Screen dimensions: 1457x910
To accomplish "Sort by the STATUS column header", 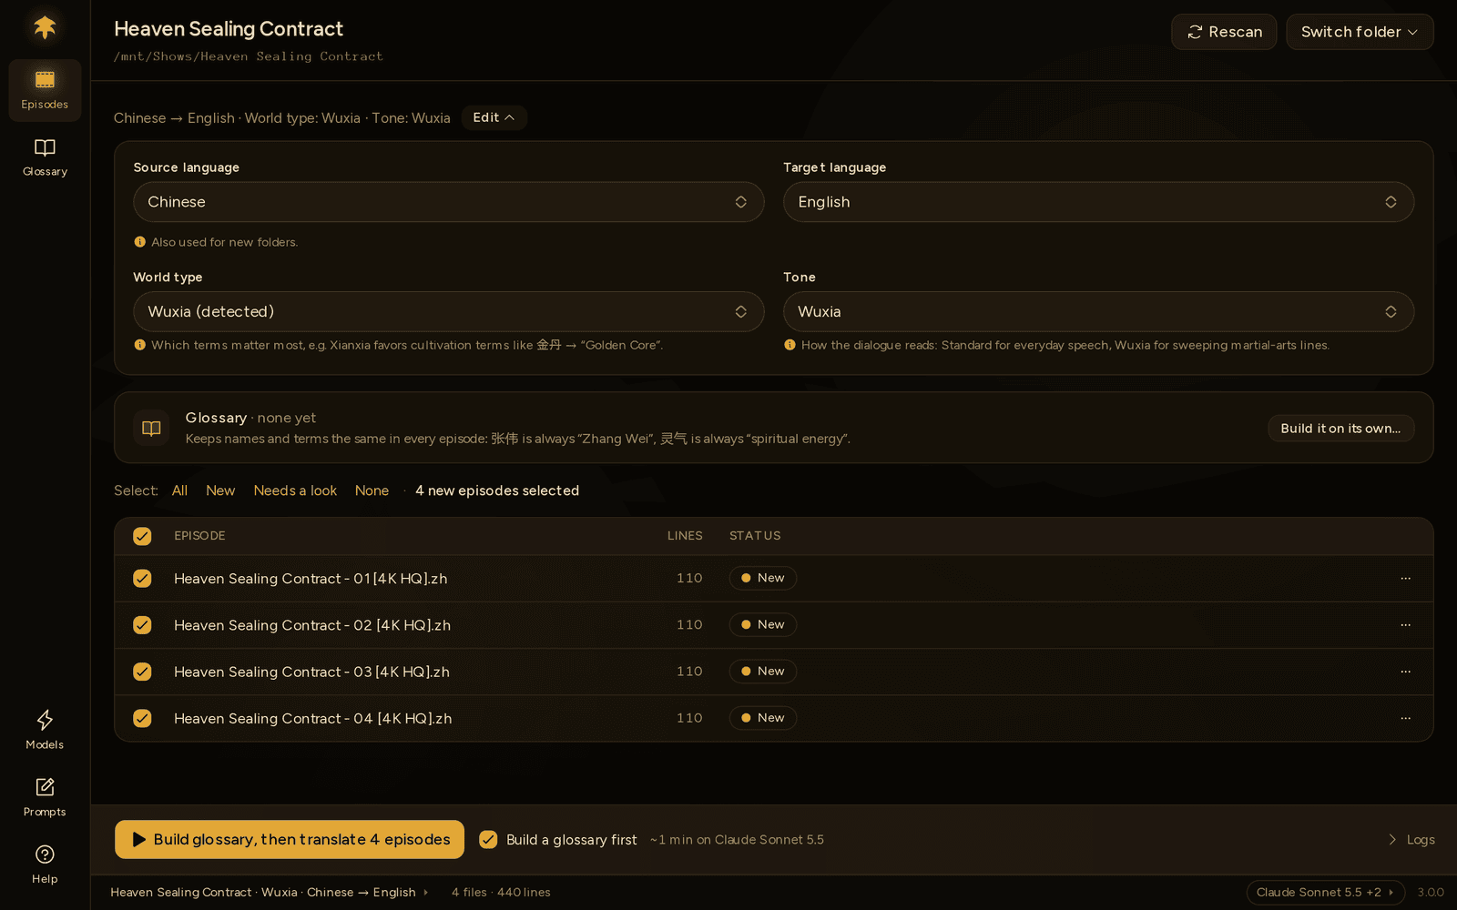I will pyautogui.click(x=755, y=536).
